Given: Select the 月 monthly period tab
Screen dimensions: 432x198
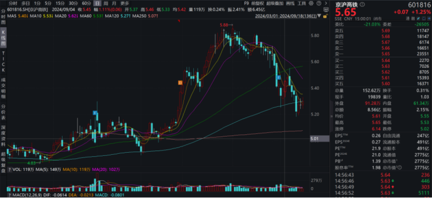Looking at the screenshot, I should click(114, 3).
